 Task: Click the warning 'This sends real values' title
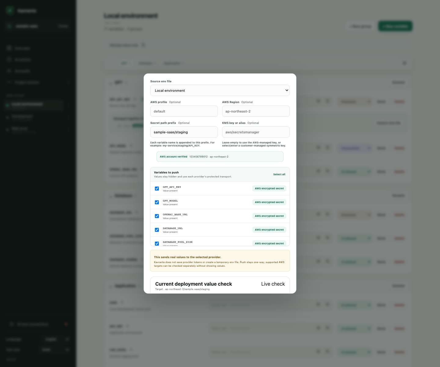[x=188, y=257]
